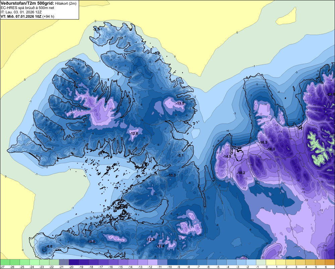This screenshot has width=335, height=269.
Task: Click the golden legend swatch labeled 3
Action: pyautogui.click(x=300, y=262)
